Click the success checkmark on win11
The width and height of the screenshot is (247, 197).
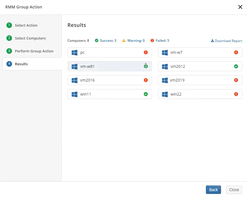pyautogui.click(x=146, y=94)
